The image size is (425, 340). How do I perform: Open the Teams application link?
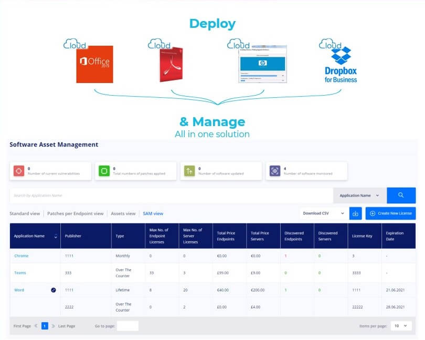[20, 273]
